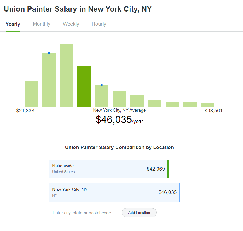Click the seventh histogram bar
This screenshot has height=231, width=243.
click(x=137, y=101)
